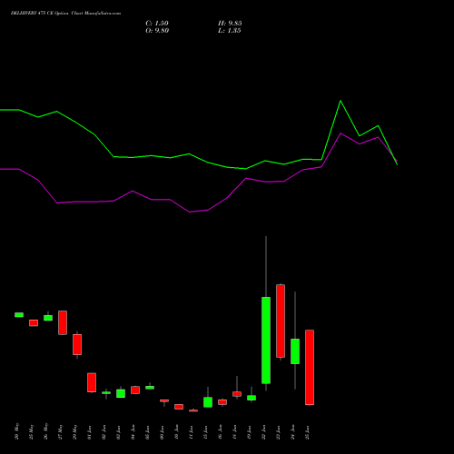Click the 24 Jun date label
Viewport: 454px width, 454px height.
(292, 432)
